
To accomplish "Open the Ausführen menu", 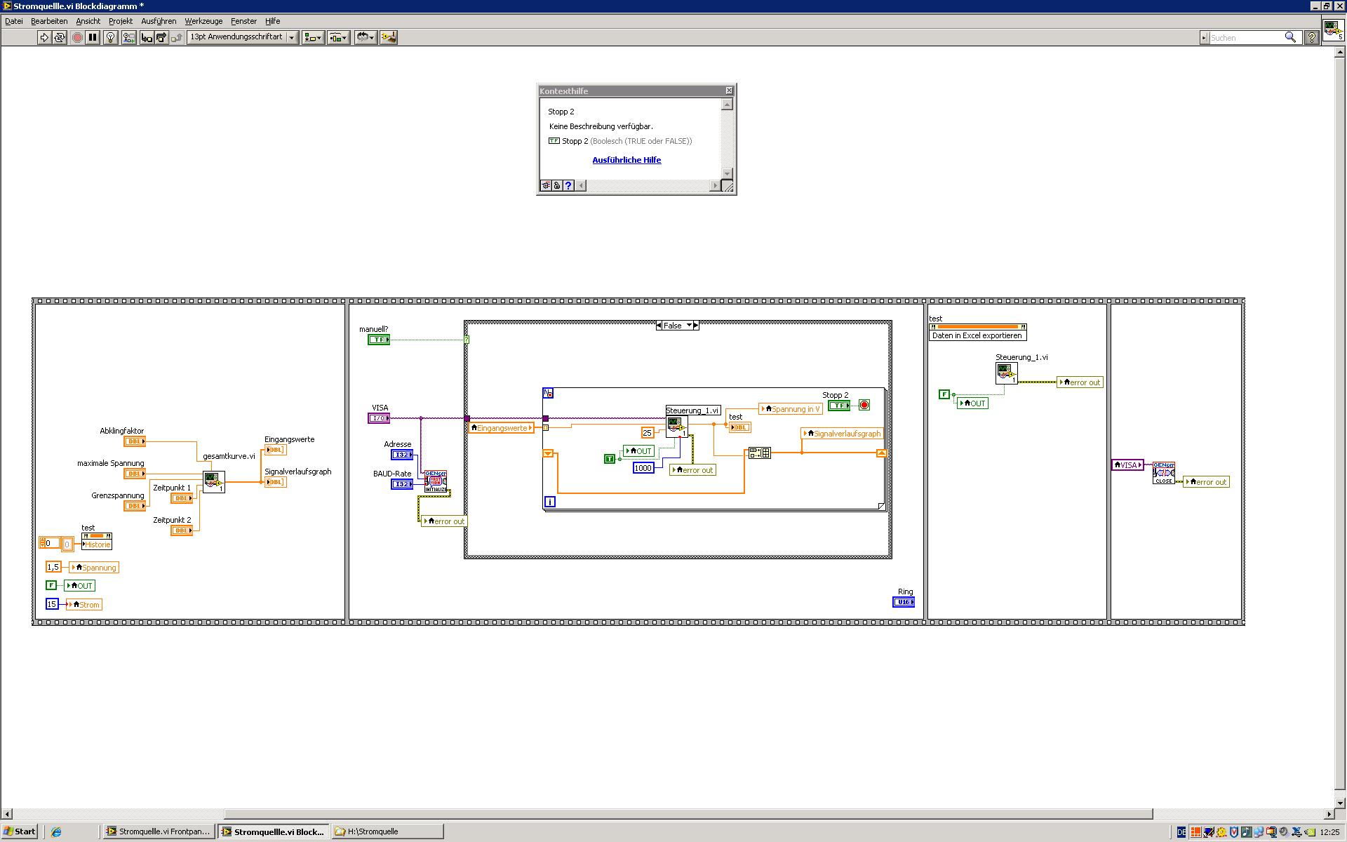I will 159,21.
